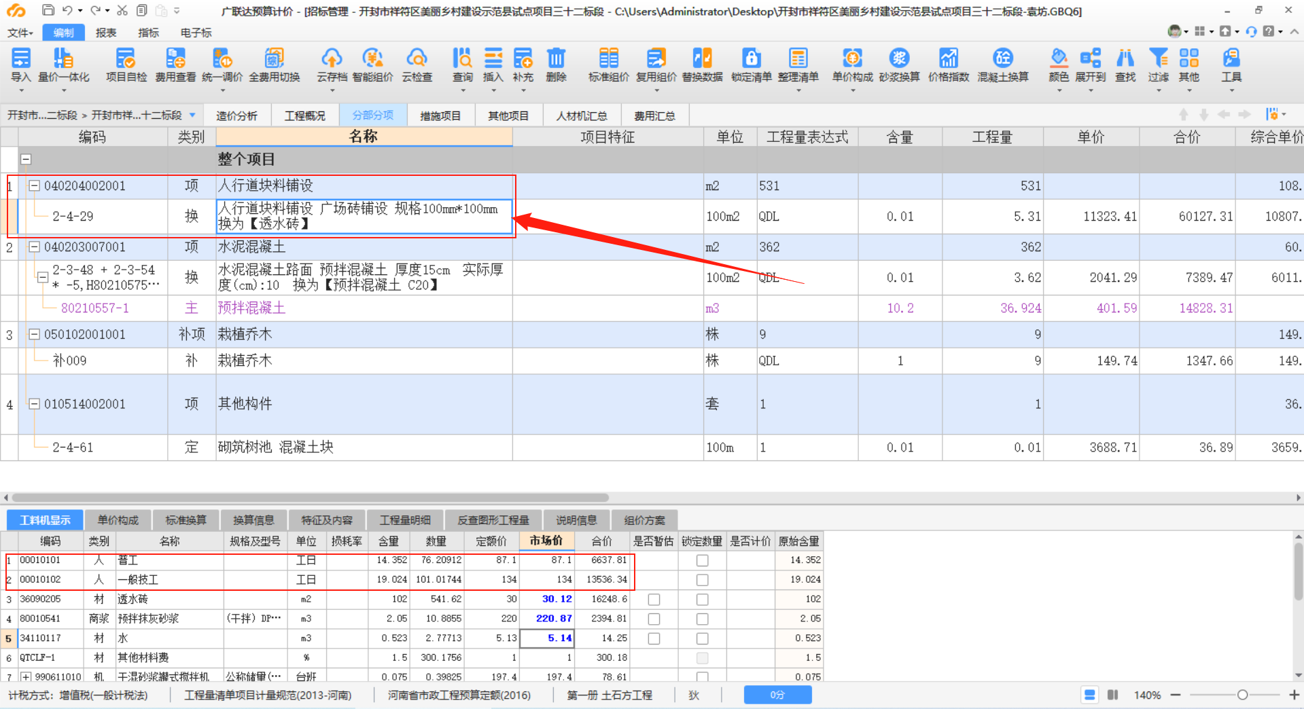The image size is (1304, 709).
Task: Collapse item 040203007001 tree node
Action: pyautogui.click(x=34, y=247)
